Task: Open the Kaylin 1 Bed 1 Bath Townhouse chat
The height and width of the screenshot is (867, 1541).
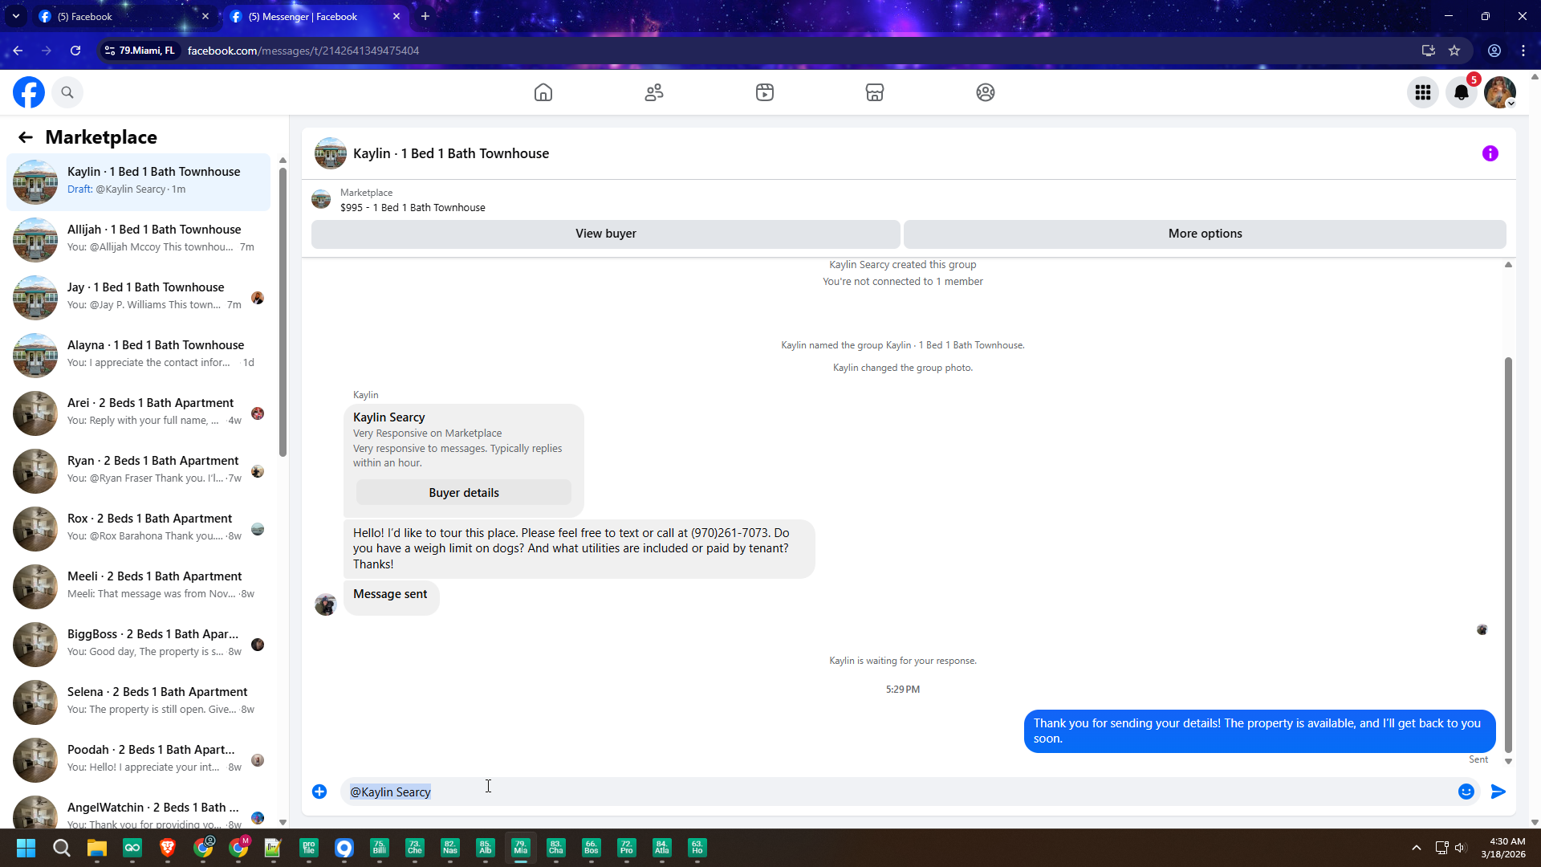Action: pyautogui.click(x=138, y=181)
